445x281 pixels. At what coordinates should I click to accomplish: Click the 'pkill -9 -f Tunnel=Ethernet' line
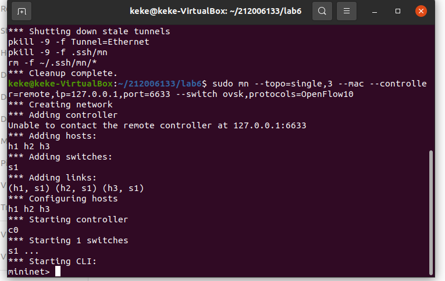tap(79, 42)
